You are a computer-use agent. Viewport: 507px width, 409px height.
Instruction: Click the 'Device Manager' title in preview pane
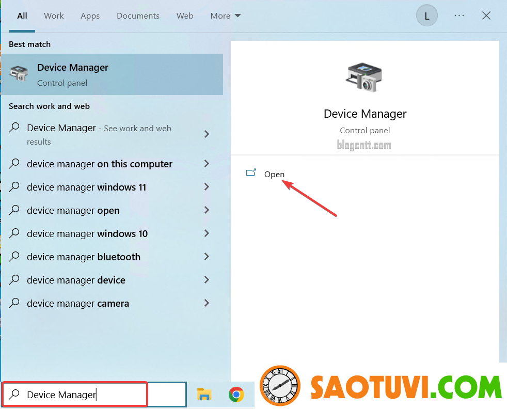point(365,114)
